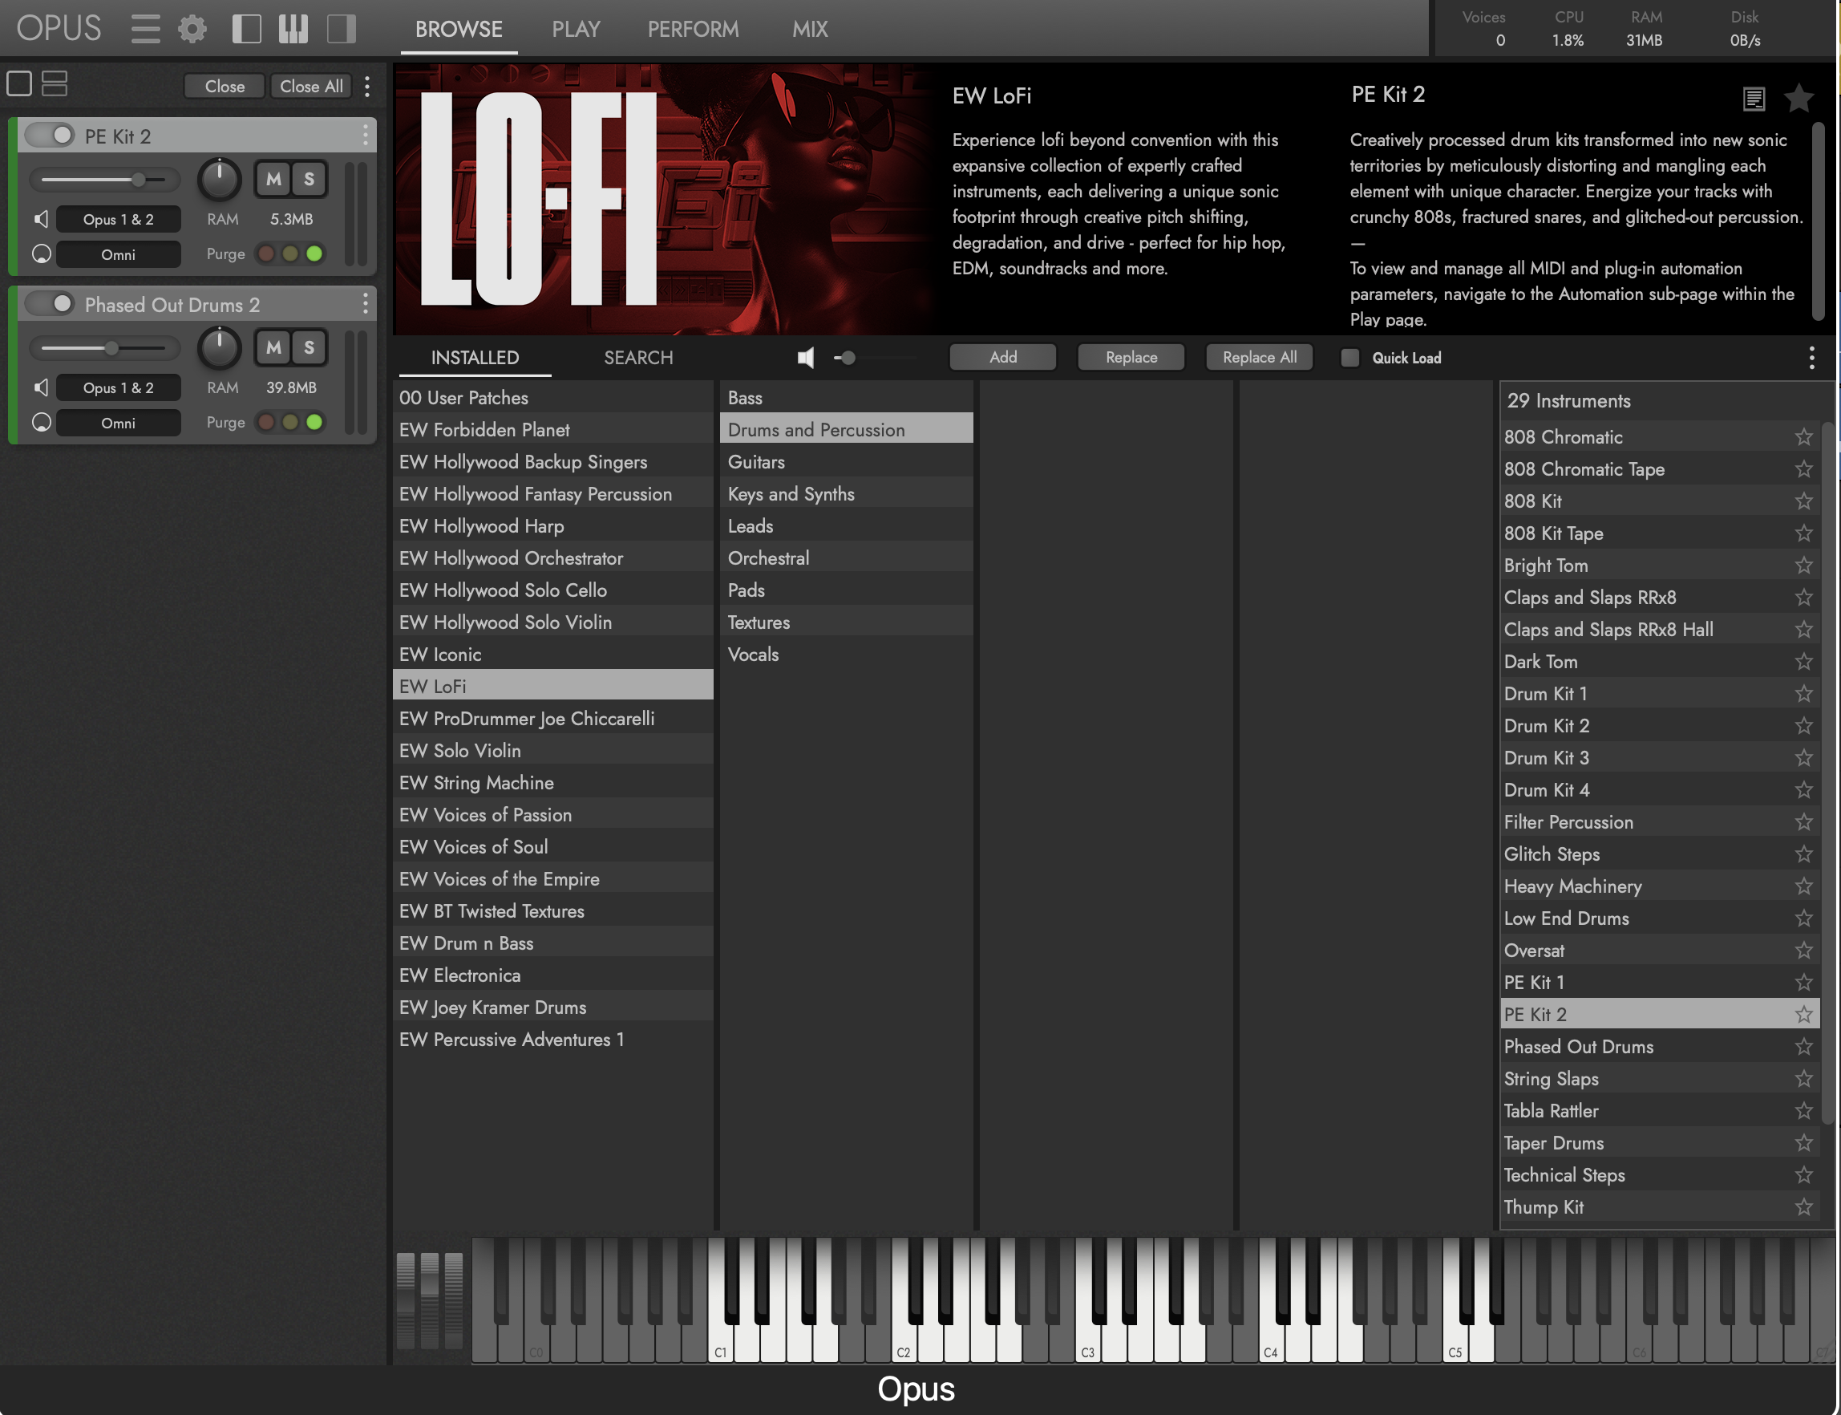This screenshot has height=1415, width=1841.
Task: Open Phased Out Drums 2 options menu
Action: point(365,303)
